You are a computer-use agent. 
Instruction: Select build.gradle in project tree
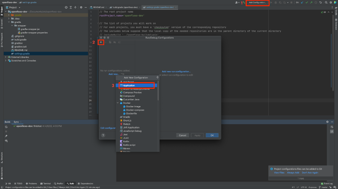[19, 40]
